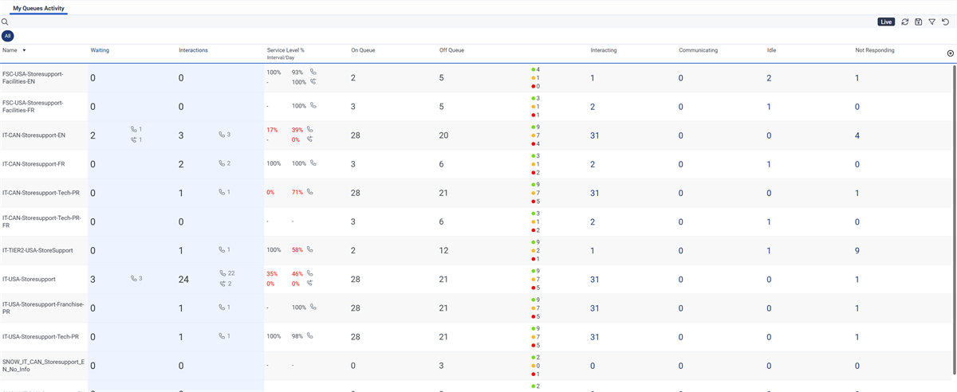Click the 46% service level phone icon

pos(310,272)
